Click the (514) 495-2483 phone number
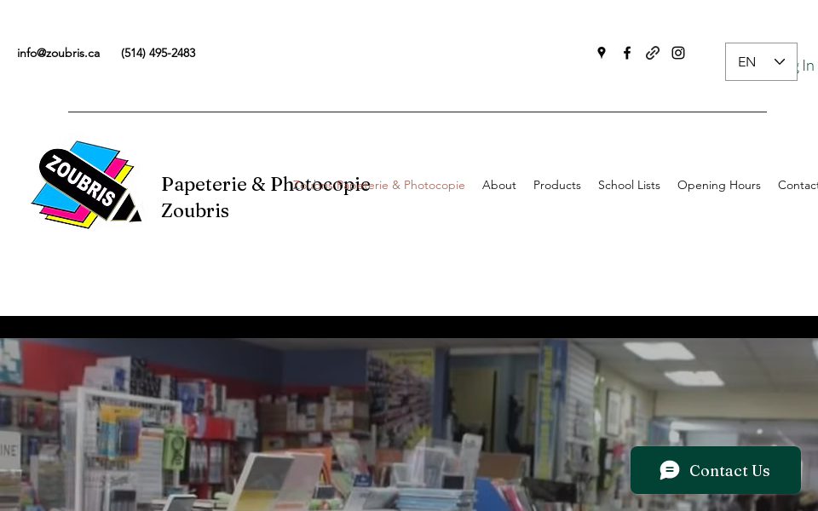The width and height of the screenshot is (818, 511). point(158,53)
